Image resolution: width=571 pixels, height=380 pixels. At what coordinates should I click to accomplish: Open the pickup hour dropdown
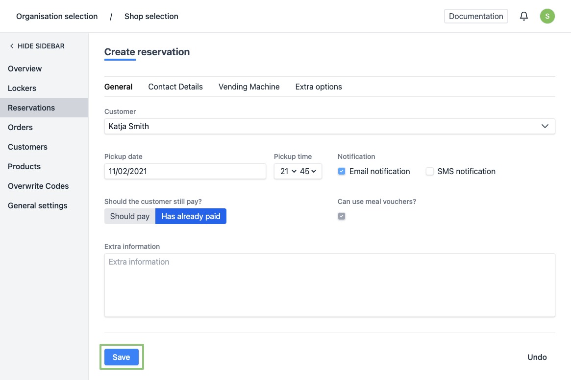[288, 171]
